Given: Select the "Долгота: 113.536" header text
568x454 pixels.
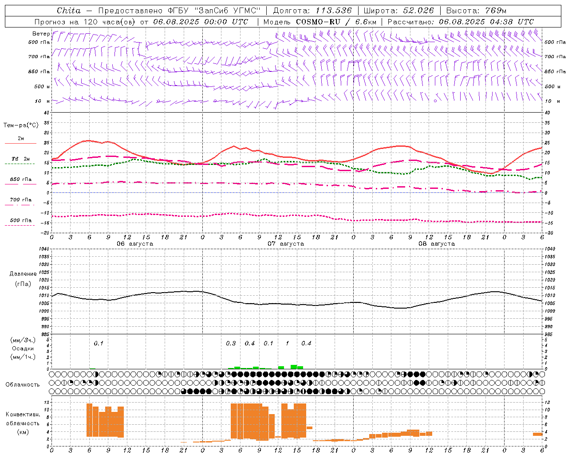Looking at the screenshot, I should (x=312, y=11).
